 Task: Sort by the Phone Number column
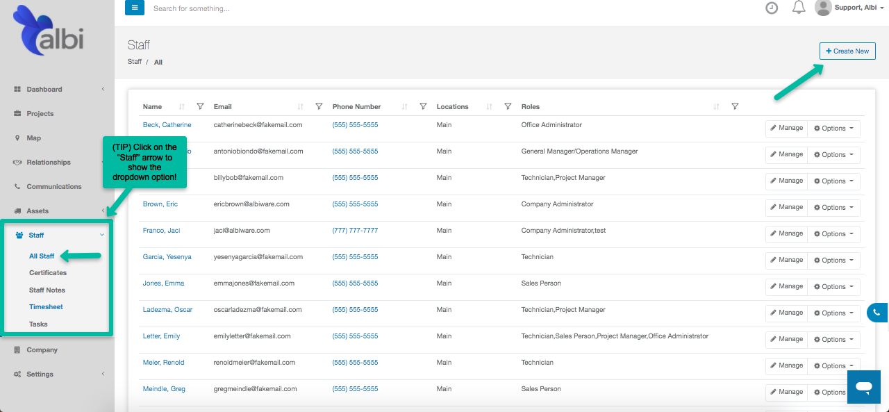tap(404, 107)
